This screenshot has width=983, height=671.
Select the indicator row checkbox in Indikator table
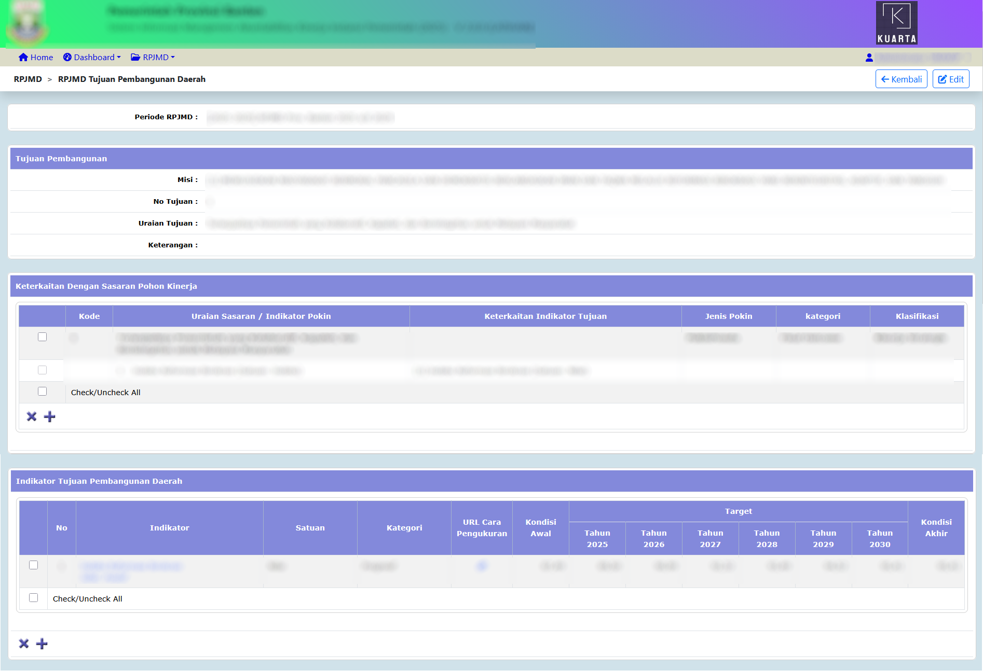[x=34, y=565]
